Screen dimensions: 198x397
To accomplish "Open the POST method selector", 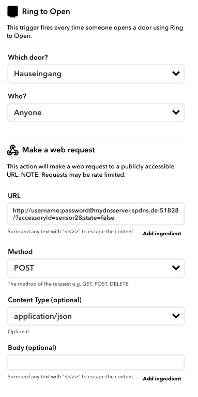I will click(96, 268).
